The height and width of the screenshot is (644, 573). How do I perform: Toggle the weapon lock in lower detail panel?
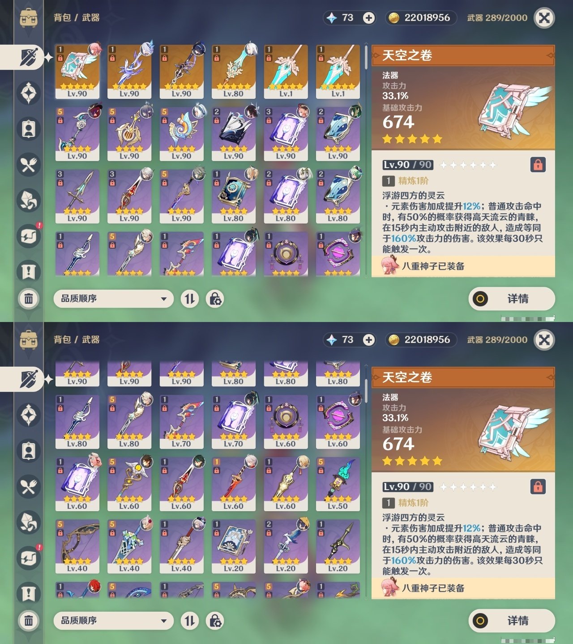tap(538, 487)
